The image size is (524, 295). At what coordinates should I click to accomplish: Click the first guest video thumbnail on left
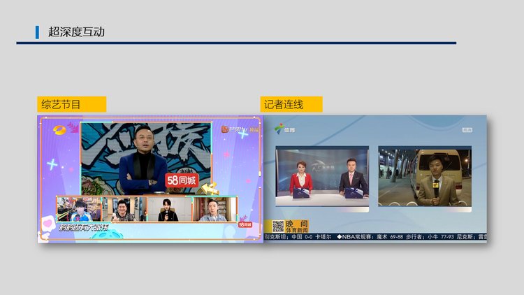(79, 209)
